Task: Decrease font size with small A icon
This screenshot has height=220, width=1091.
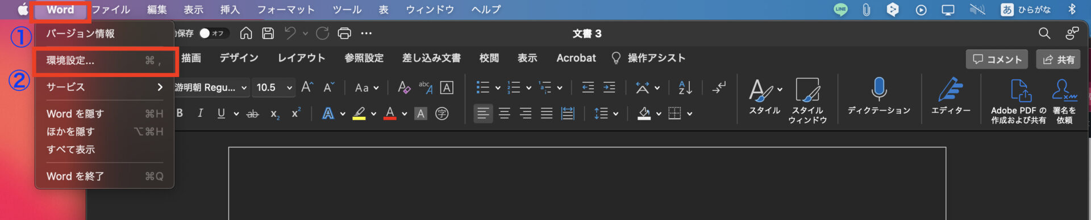Action: tap(329, 87)
